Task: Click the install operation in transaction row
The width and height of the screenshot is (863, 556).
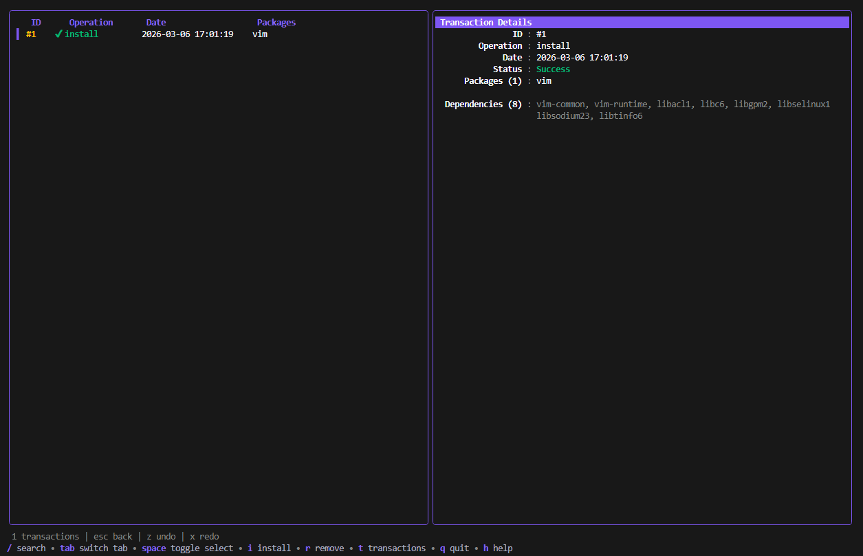Action: pyautogui.click(x=81, y=34)
